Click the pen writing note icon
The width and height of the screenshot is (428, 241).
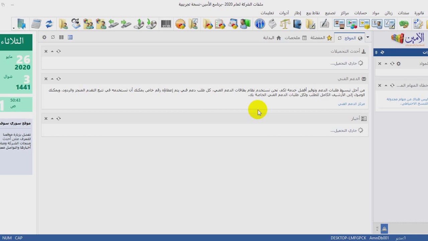[324, 24]
